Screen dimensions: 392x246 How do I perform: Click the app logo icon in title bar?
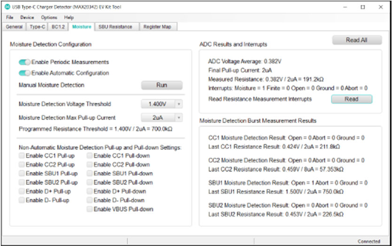coord(7,7)
